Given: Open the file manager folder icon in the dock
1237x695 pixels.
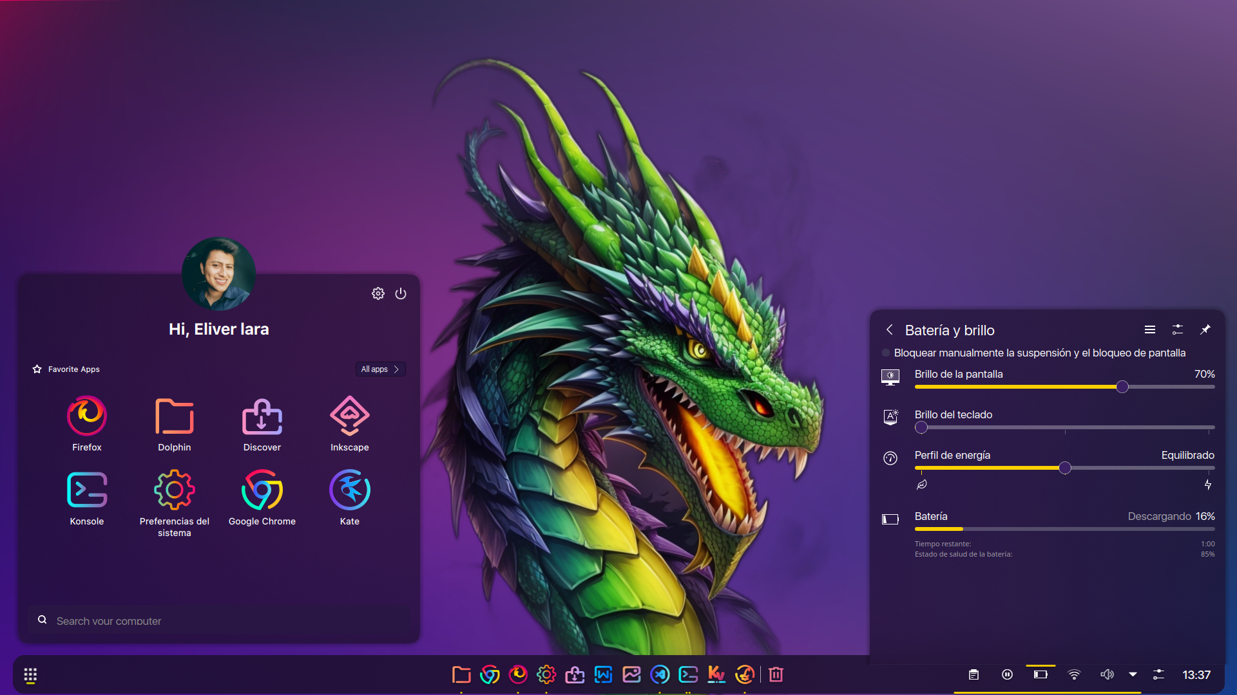Looking at the screenshot, I should [461, 674].
